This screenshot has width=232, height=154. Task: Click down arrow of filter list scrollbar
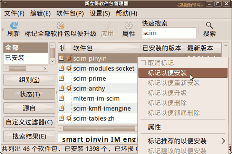tap(52, 61)
